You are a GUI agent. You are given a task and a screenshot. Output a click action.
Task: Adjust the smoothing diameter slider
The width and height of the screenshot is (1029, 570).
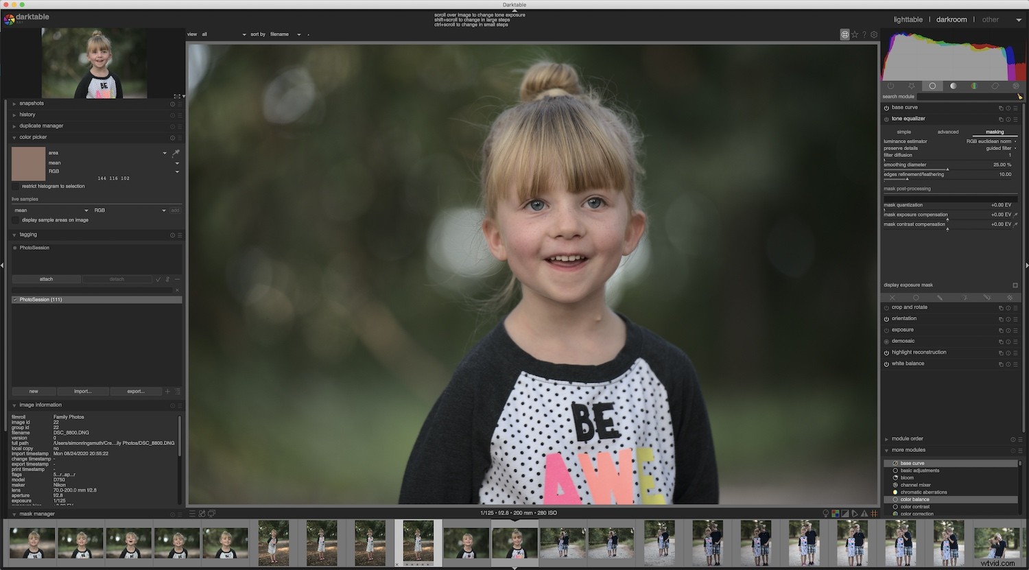950,165
